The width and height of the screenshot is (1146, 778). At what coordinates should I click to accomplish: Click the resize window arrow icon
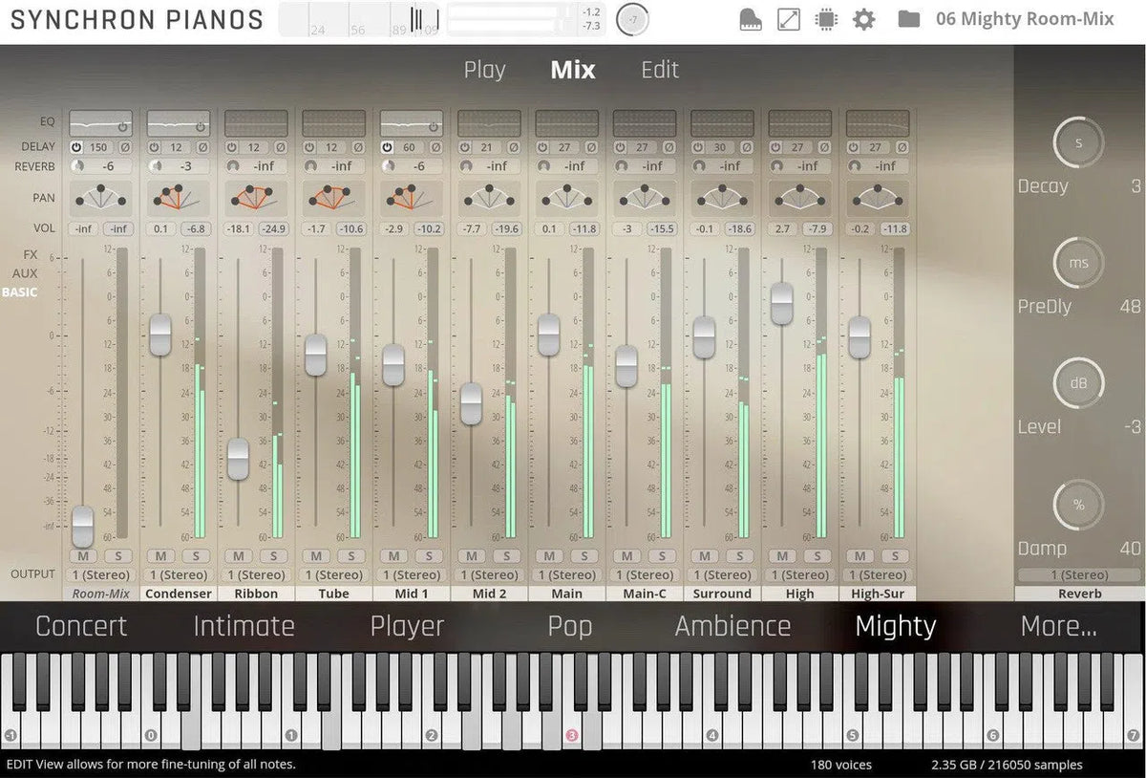pos(789,19)
